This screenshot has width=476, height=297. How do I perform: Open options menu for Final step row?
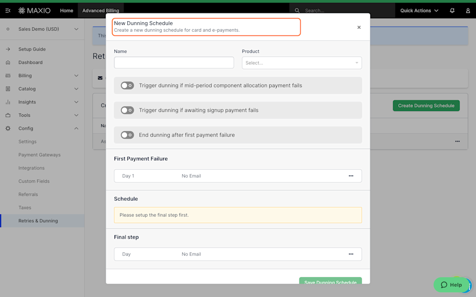[351, 254]
